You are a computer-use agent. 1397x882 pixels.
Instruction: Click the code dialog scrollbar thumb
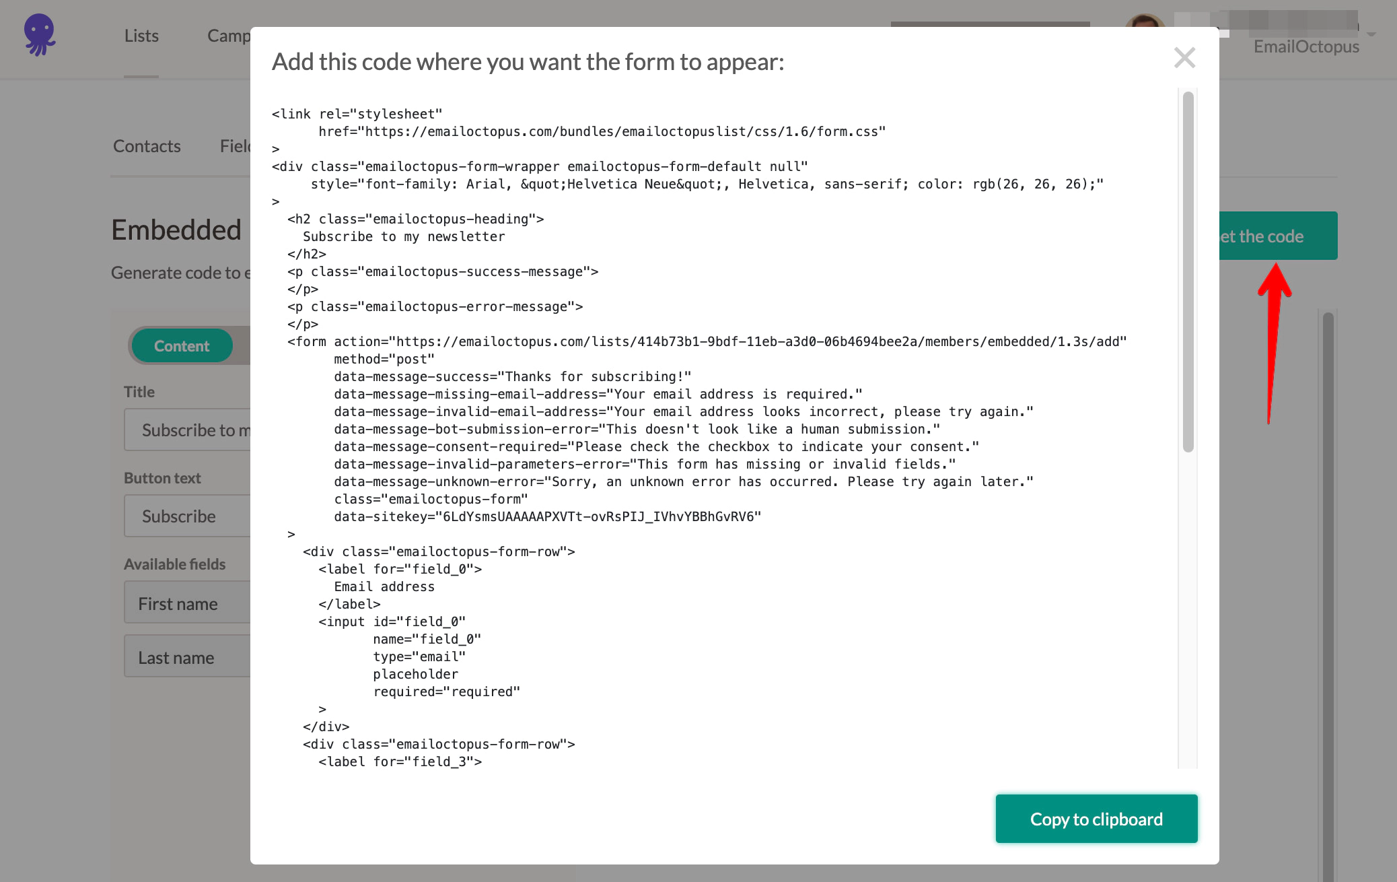coord(1188,269)
